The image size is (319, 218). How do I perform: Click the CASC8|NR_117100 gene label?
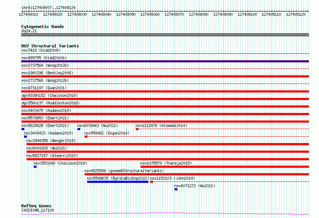point(38,210)
